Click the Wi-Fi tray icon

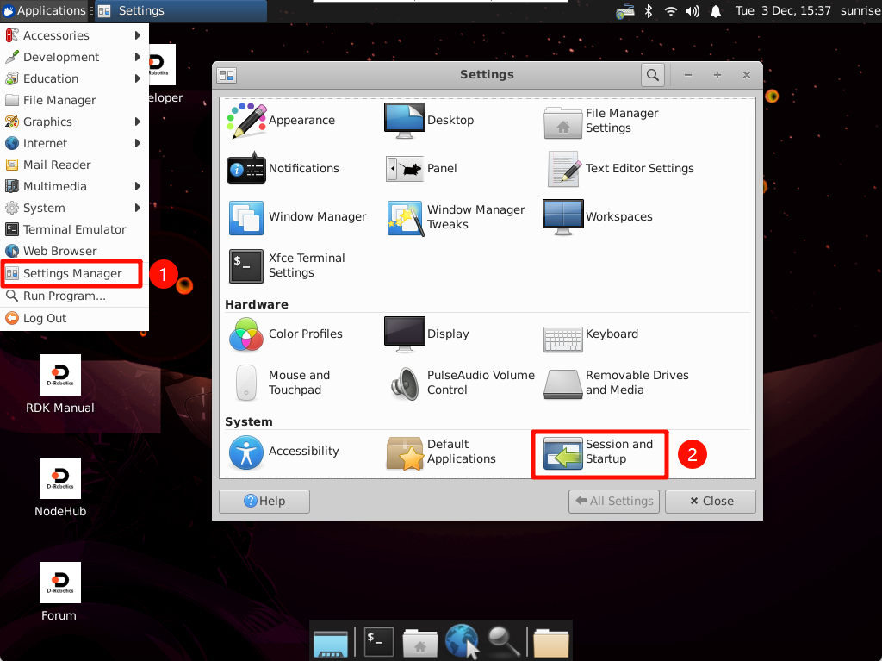click(x=670, y=10)
